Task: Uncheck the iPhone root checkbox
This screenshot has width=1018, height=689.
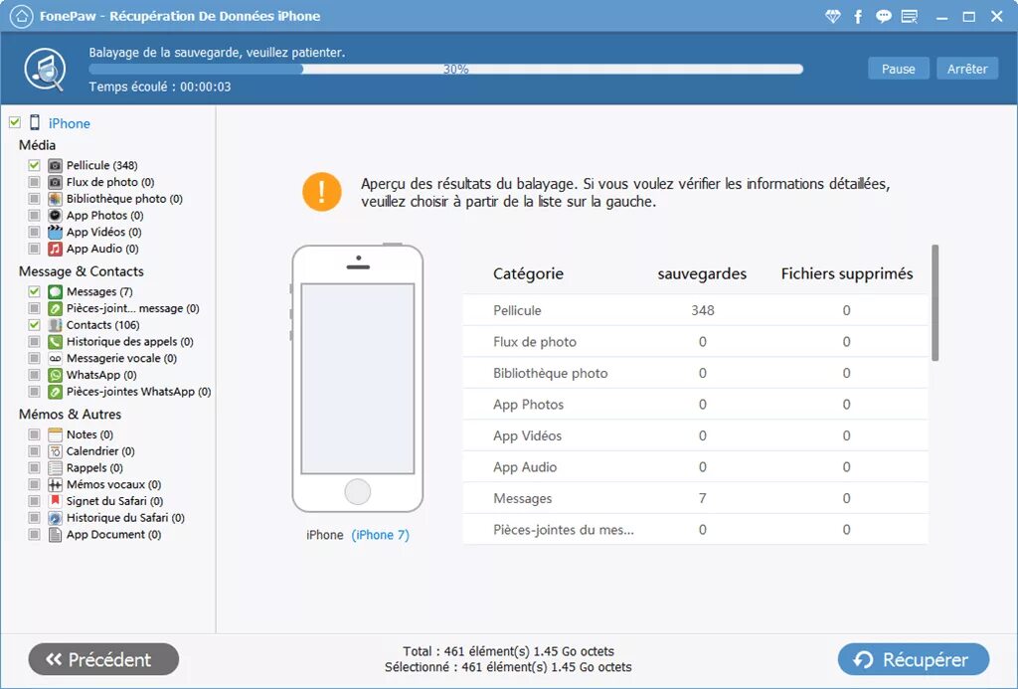Action: click(x=15, y=122)
